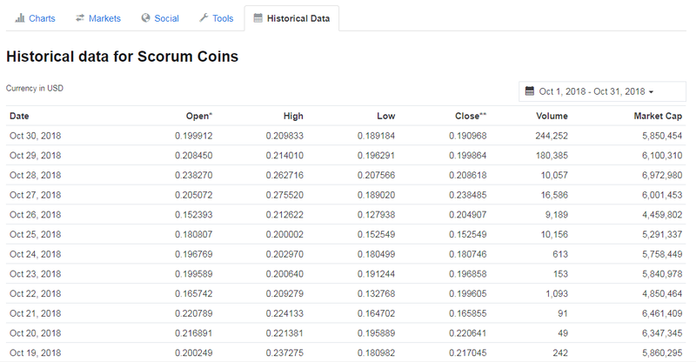Click market cap 5,850,454 for Oct 30
The height and width of the screenshot is (362, 696).
662,136
